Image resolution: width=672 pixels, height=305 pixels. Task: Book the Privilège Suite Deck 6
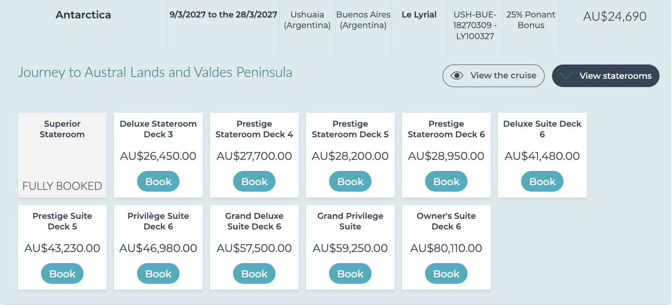(x=158, y=274)
